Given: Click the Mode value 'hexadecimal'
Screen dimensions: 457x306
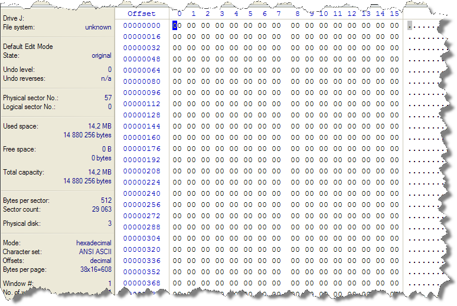Looking at the screenshot, I should [94, 243].
